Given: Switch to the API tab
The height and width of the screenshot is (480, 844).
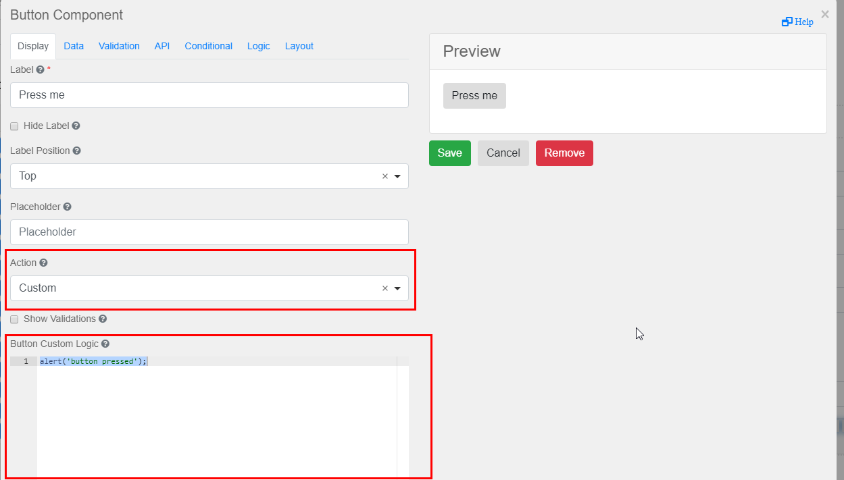Looking at the screenshot, I should coord(162,46).
